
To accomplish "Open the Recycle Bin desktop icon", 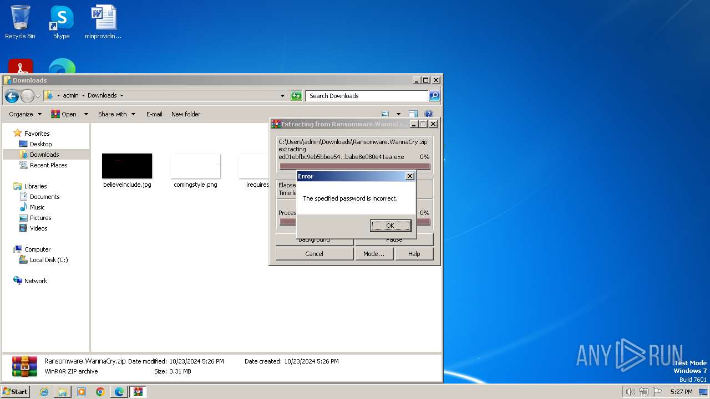I will click(x=20, y=22).
